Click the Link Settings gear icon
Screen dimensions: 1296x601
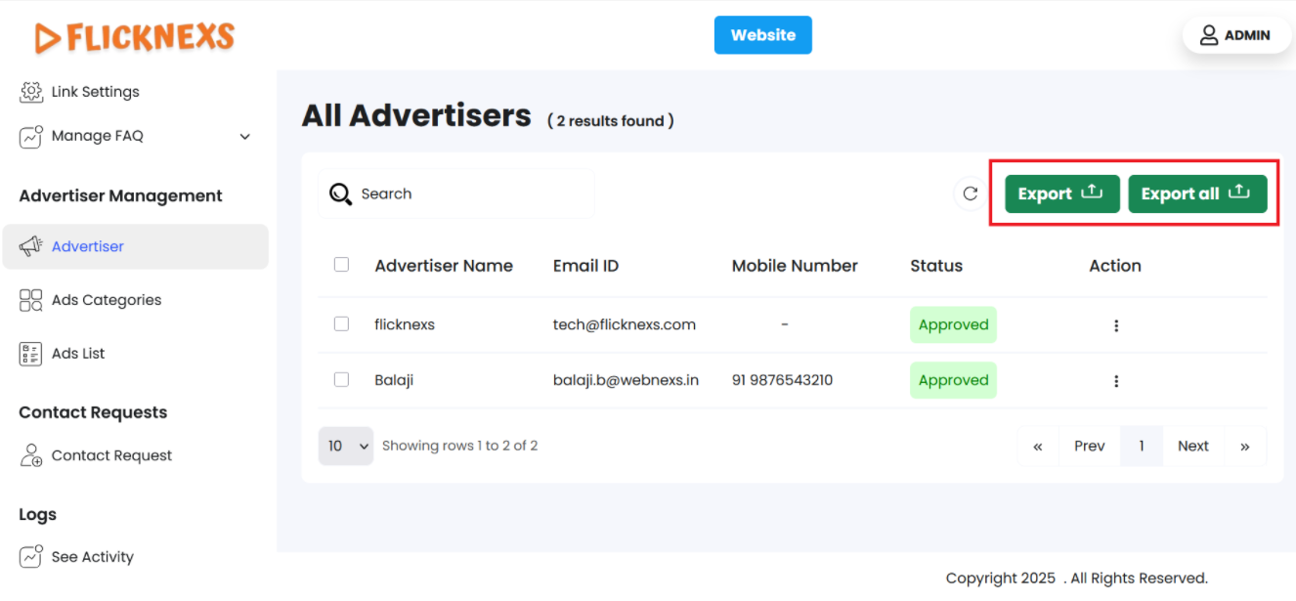point(31,92)
